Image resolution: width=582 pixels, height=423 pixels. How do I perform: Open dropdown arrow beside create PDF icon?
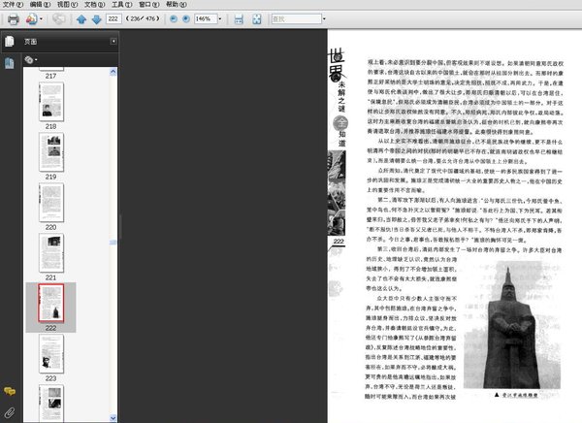41,19
